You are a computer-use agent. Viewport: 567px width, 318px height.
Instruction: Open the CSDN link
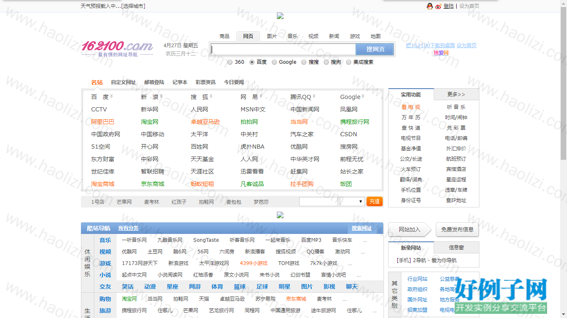(348, 134)
